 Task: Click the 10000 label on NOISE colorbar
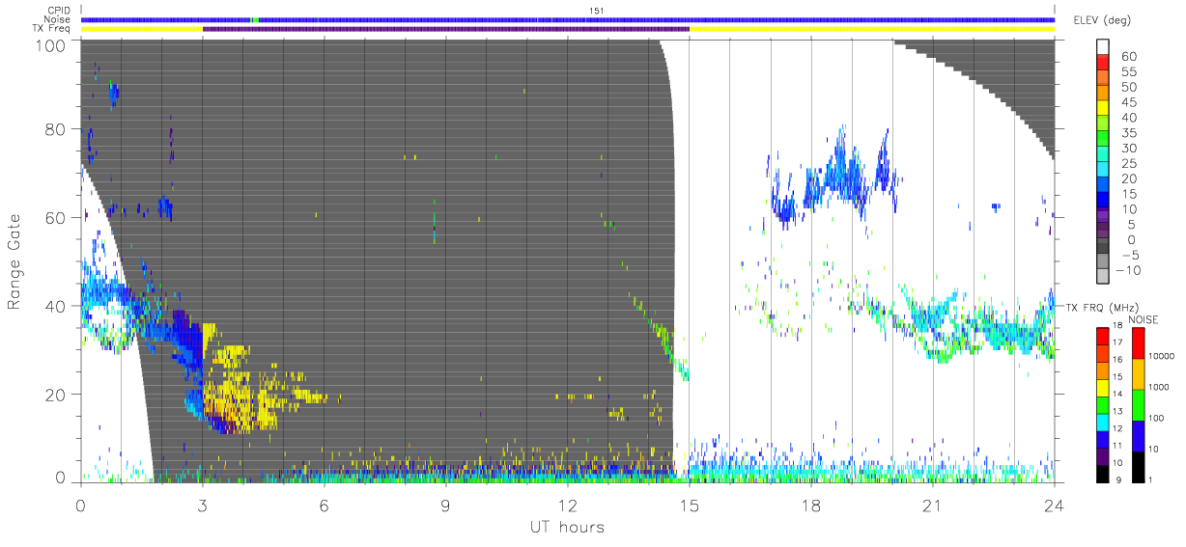point(1164,357)
